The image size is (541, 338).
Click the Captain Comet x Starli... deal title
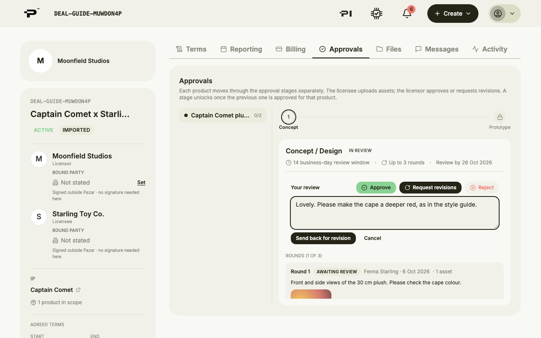[x=80, y=114]
